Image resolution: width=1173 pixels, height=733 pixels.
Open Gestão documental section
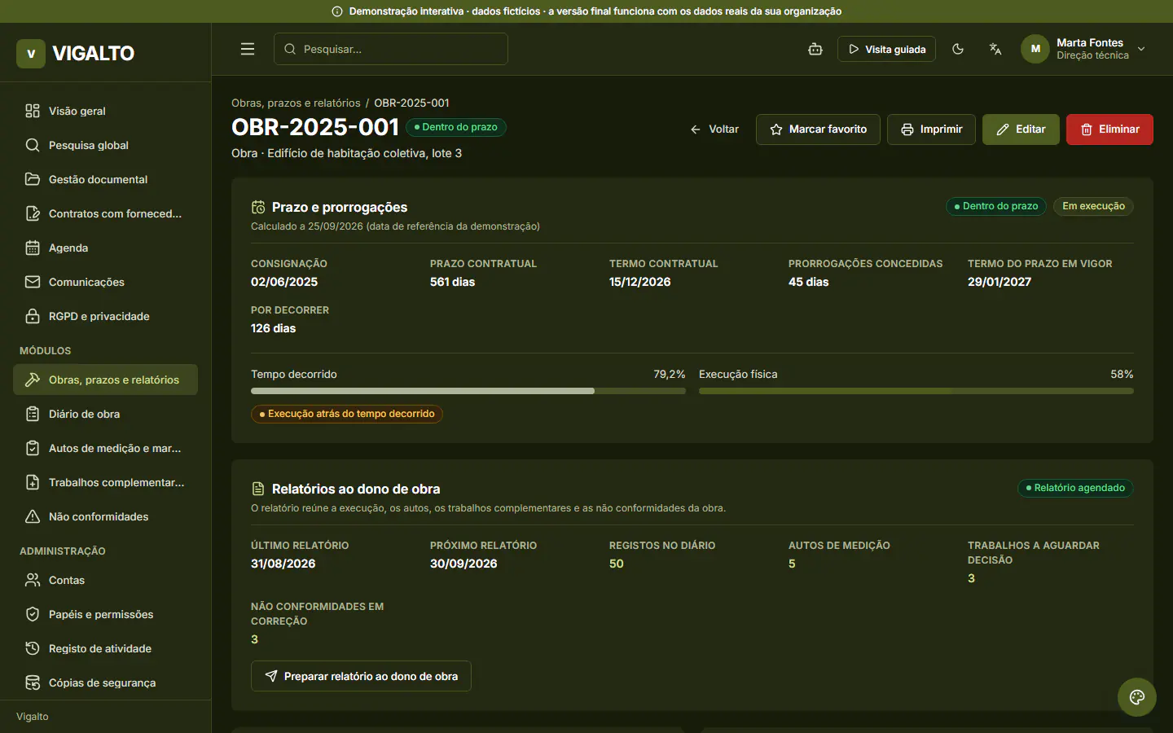(x=105, y=179)
